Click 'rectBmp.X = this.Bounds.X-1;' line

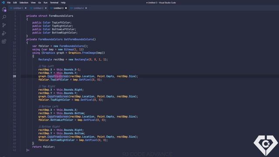(x=59, y=70)
